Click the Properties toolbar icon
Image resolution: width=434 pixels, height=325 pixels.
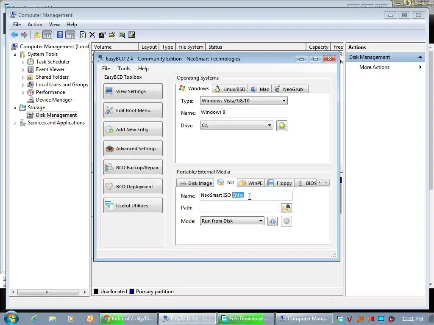click(102, 35)
